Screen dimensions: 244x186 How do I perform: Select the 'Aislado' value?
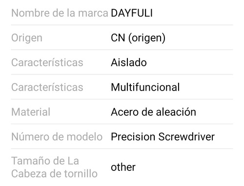(129, 62)
